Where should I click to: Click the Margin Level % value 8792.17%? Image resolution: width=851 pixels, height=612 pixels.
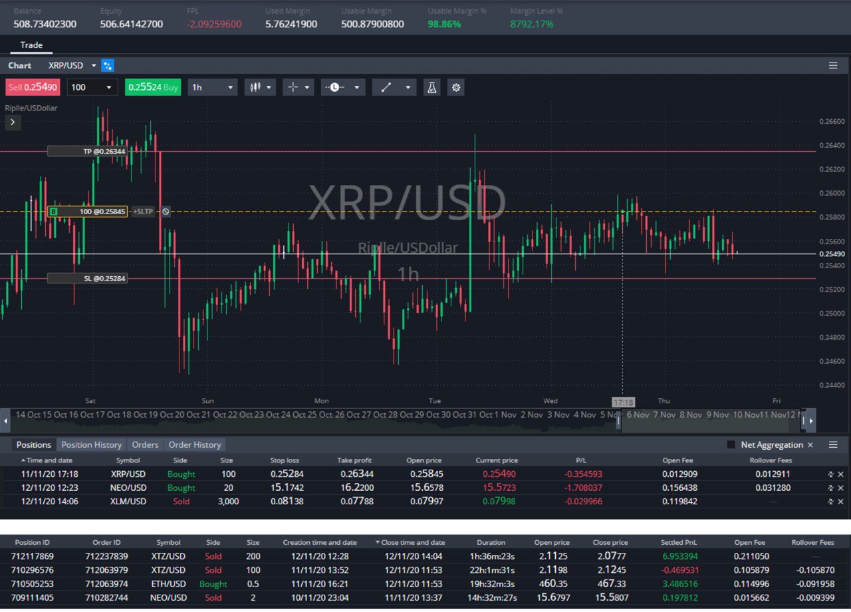point(532,24)
